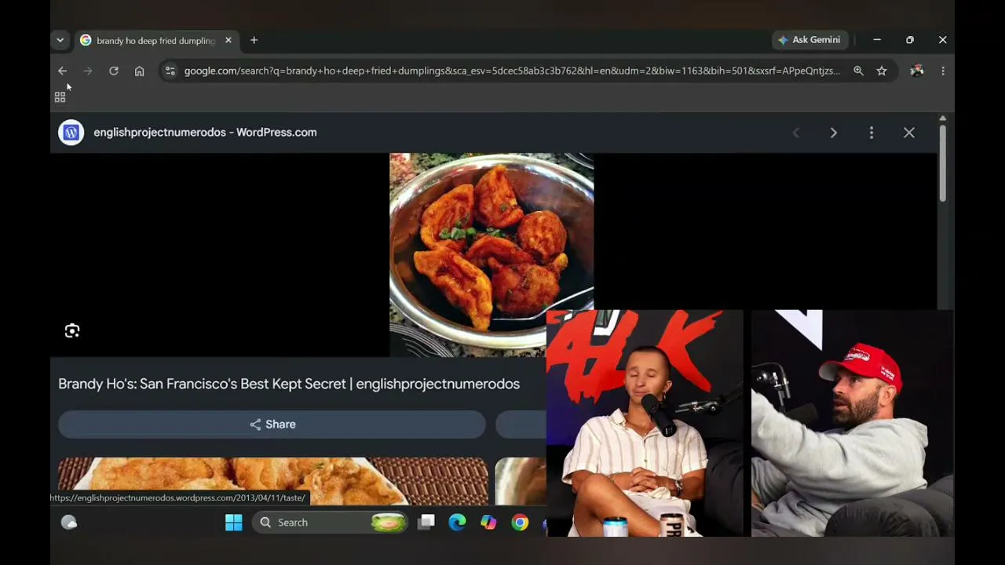Close the image preview panel
Viewport: 1005px width, 565px height.
point(909,133)
